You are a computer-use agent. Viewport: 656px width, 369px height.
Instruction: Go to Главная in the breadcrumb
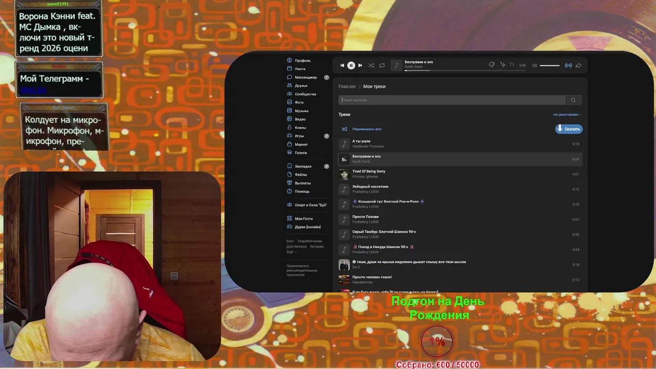tap(347, 87)
